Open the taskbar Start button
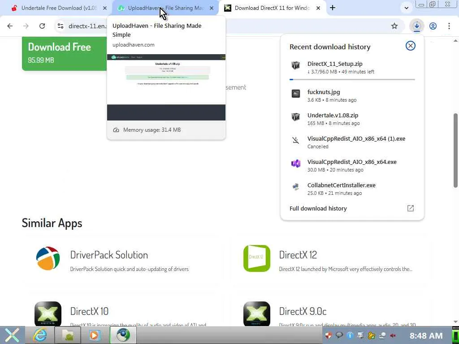Image resolution: width=459 pixels, height=344 pixels. tap(12, 335)
